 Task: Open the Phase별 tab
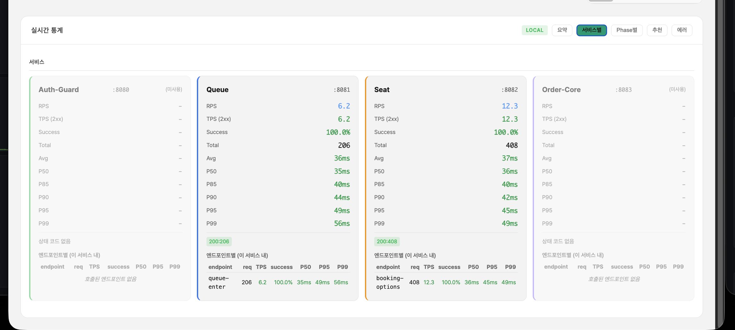(x=626, y=30)
